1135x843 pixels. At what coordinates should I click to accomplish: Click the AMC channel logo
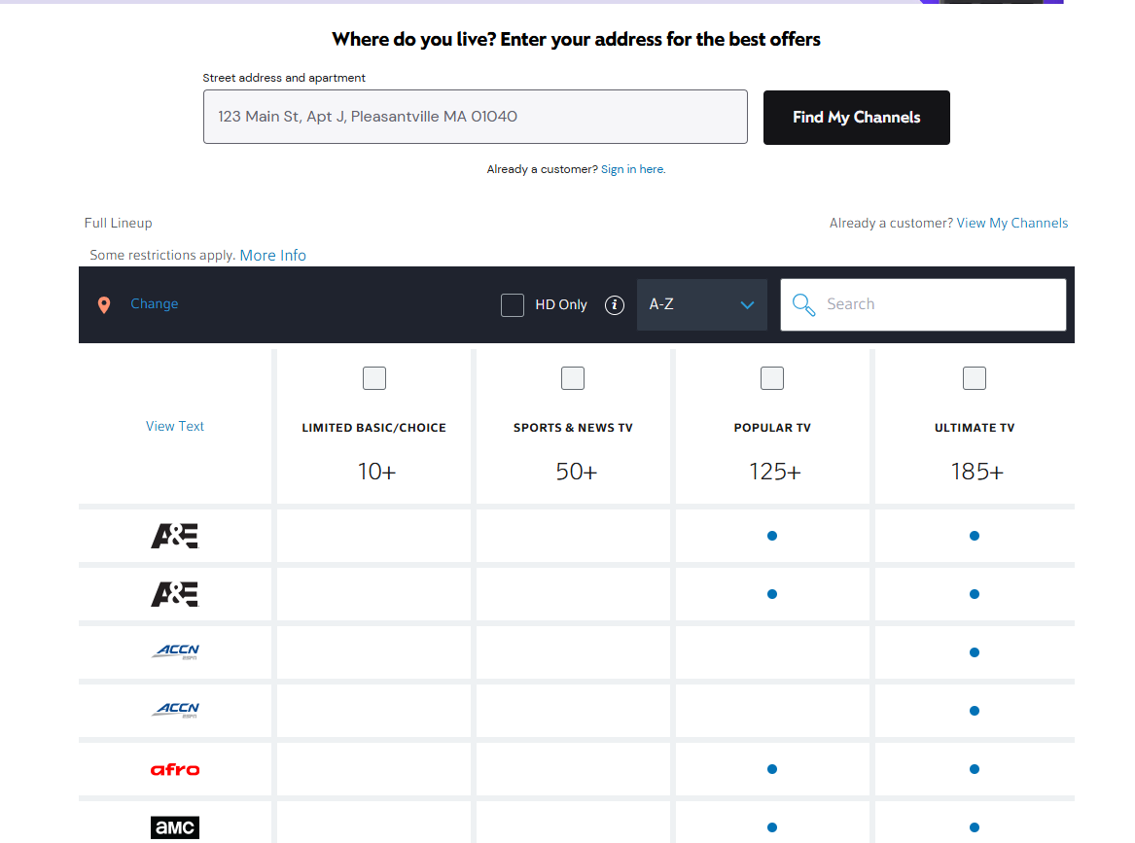(x=174, y=826)
